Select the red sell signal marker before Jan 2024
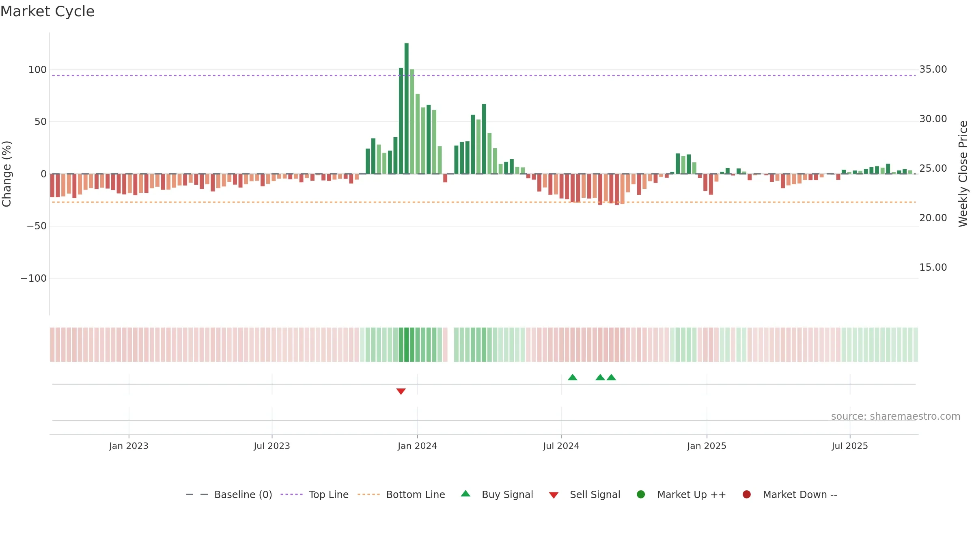 tap(401, 391)
